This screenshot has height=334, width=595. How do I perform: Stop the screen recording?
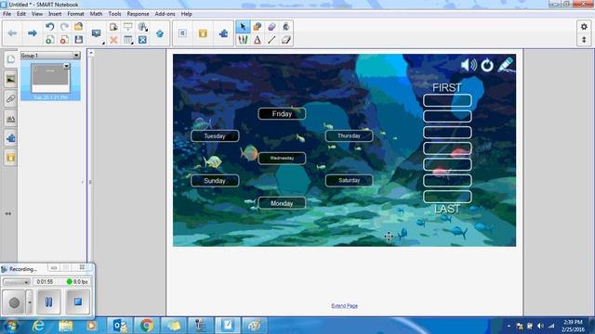point(78,302)
